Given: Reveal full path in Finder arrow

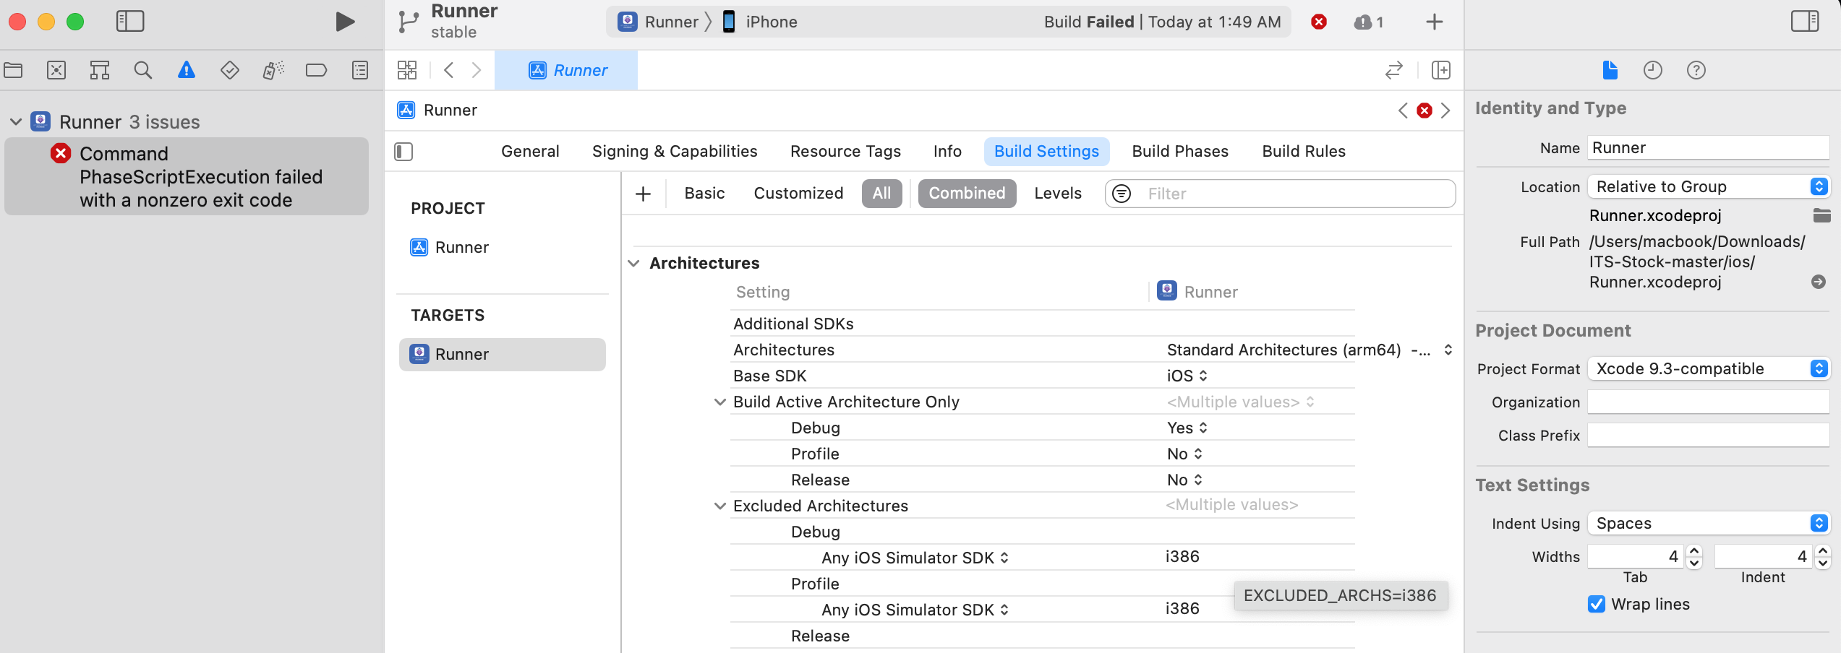Looking at the screenshot, I should click(x=1819, y=282).
